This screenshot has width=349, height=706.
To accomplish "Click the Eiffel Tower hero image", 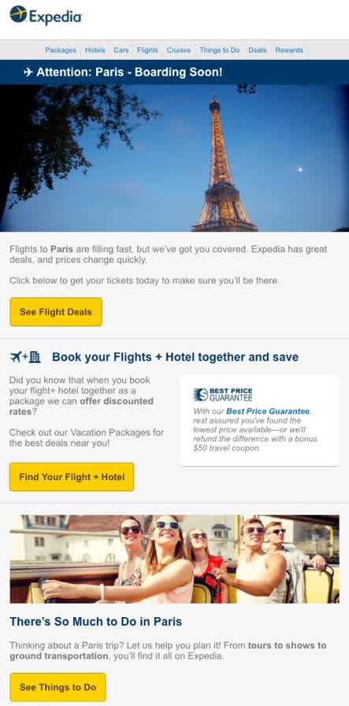I will click(175, 158).
